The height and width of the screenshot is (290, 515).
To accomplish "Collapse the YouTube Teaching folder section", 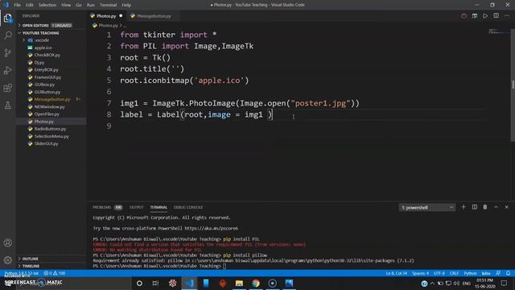I will pyautogui.click(x=51, y=33).
